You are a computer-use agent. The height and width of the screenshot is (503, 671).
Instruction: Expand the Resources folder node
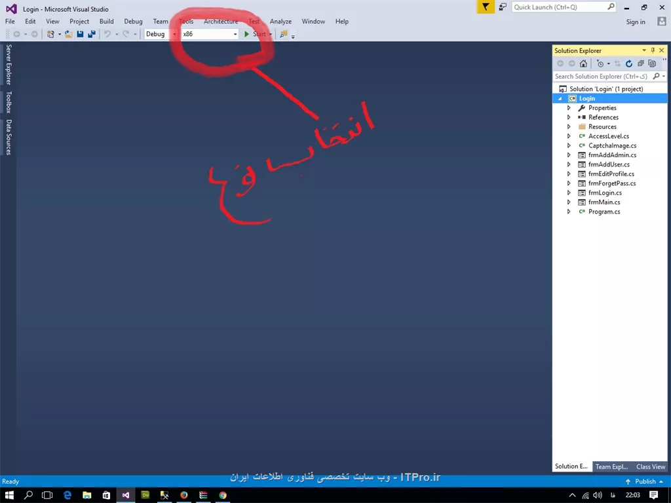point(569,127)
